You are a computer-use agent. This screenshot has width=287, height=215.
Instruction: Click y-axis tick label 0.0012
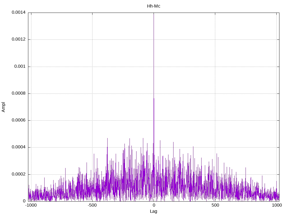click(x=19, y=39)
